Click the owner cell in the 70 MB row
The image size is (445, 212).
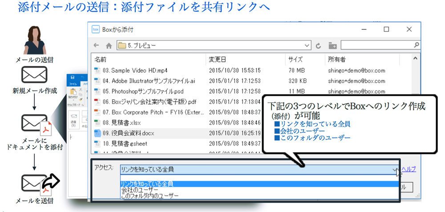click(356, 70)
